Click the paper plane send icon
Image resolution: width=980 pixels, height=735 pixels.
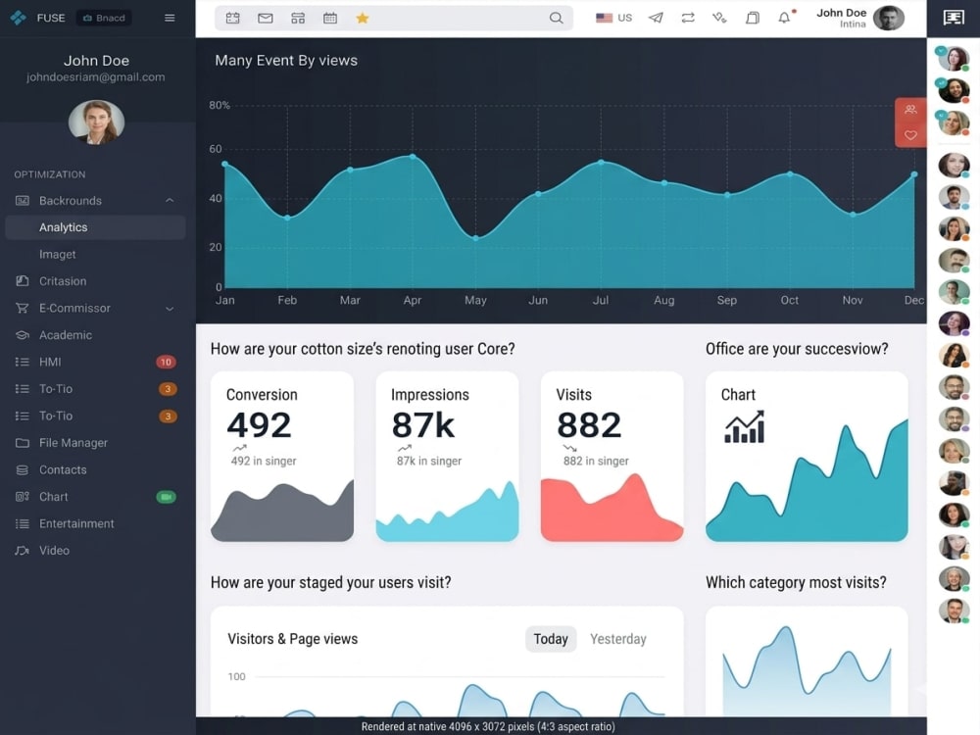click(656, 18)
